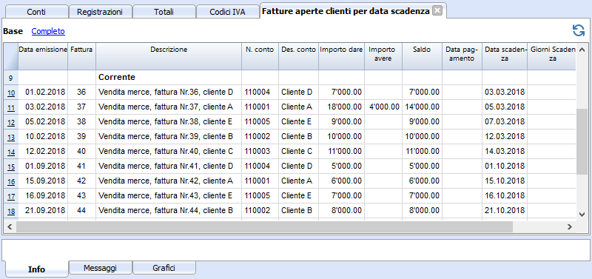Open the Registrazioni tab
The image size is (592, 279).
pos(100,12)
